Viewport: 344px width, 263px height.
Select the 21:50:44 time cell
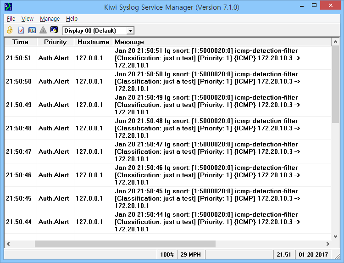(21, 222)
